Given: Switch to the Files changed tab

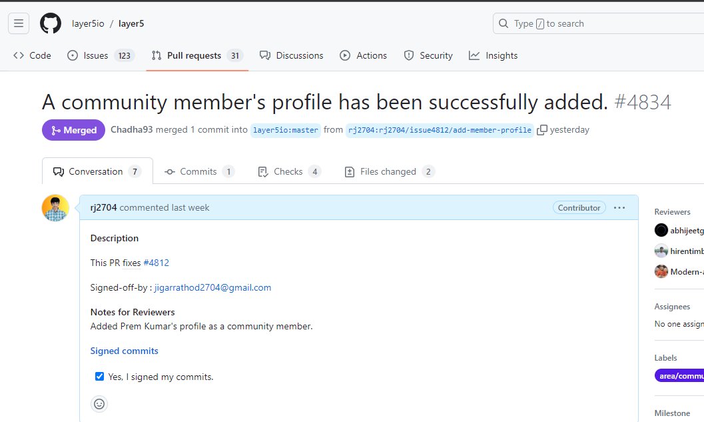Looking at the screenshot, I should (389, 172).
